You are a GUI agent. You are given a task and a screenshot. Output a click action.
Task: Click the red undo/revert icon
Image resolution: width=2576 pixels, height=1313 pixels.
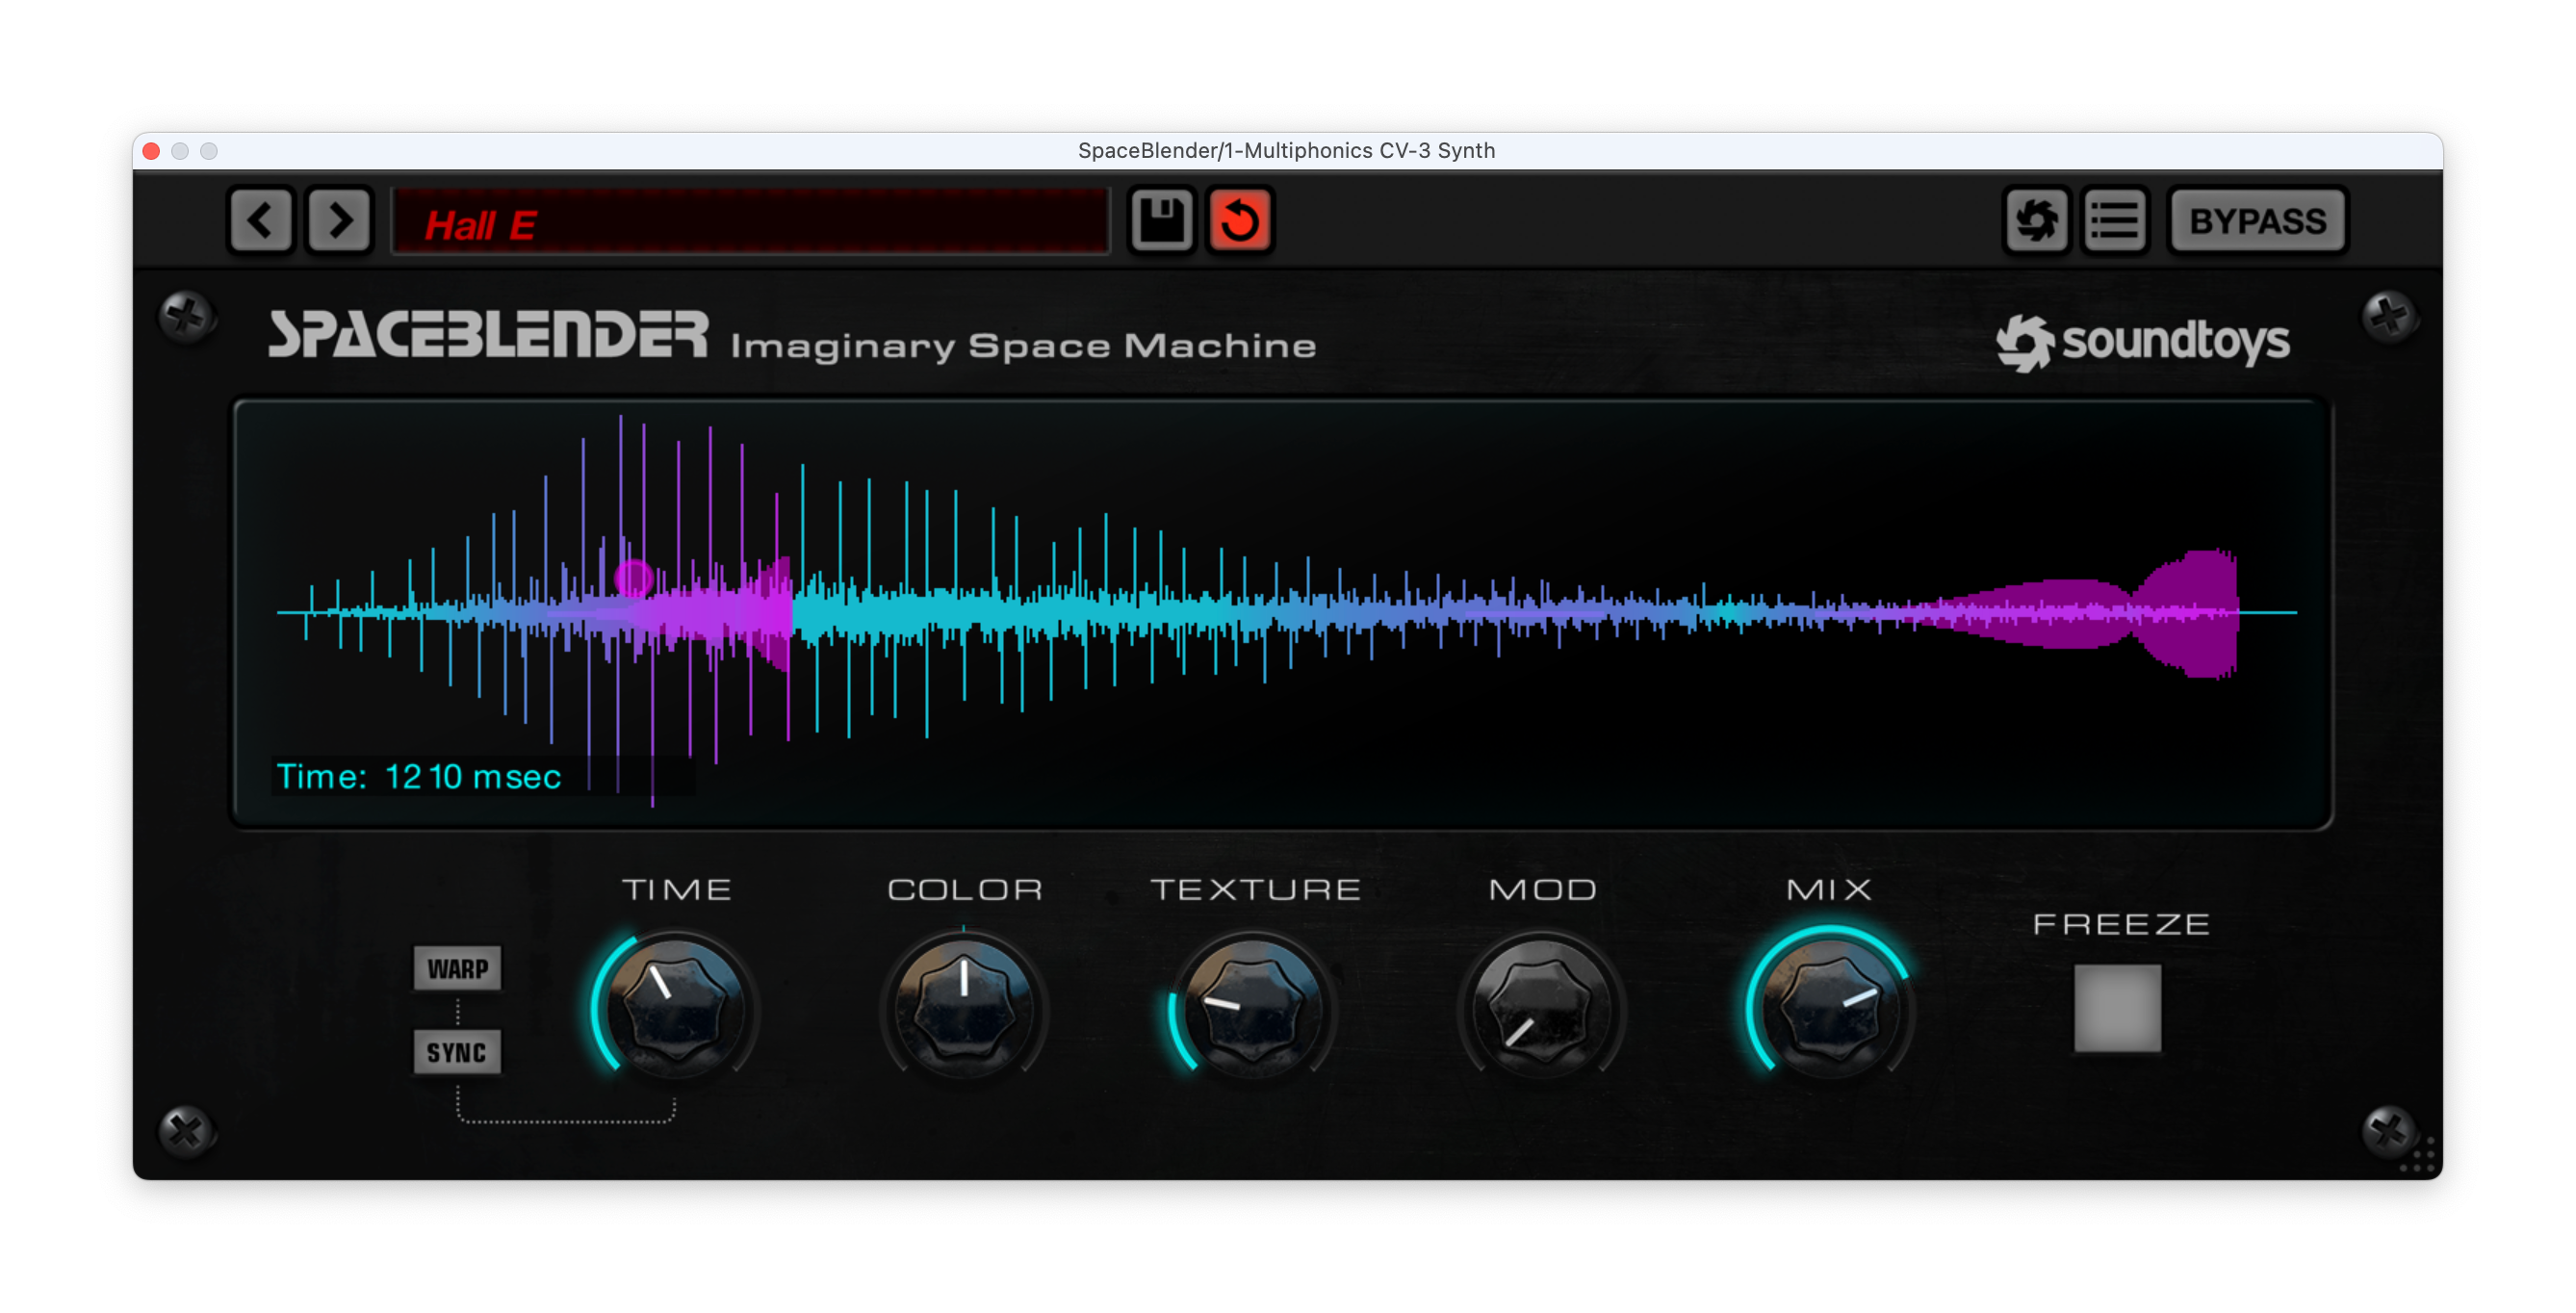tap(1240, 220)
